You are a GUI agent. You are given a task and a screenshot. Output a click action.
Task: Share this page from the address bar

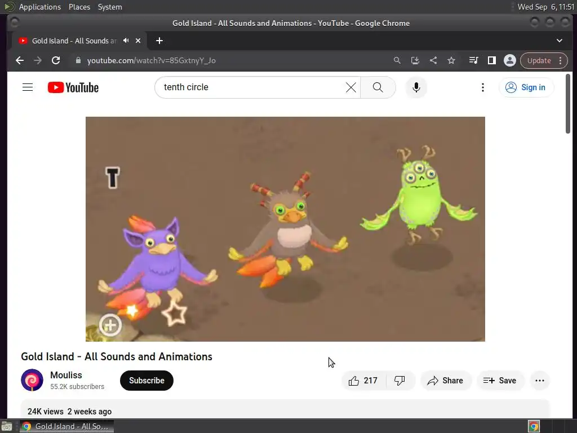coord(433,60)
